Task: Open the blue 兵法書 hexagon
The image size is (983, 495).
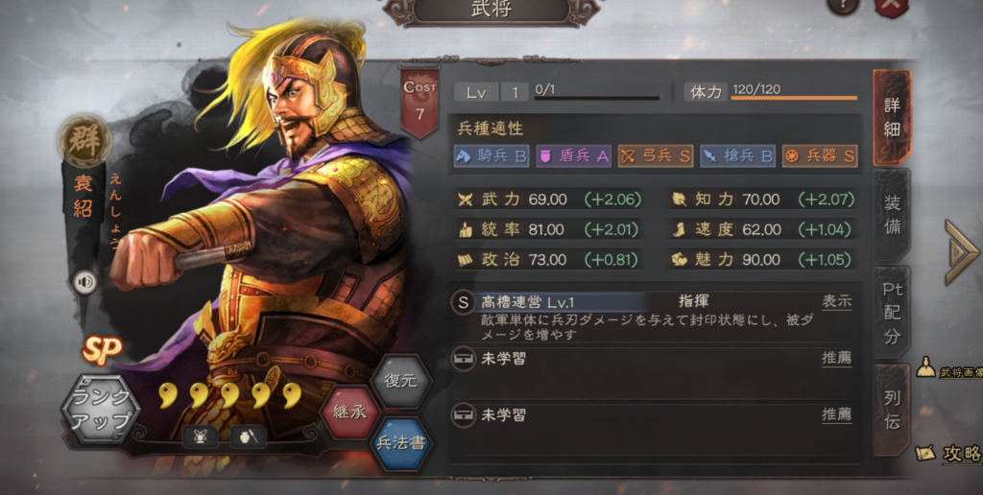Action: pyautogui.click(x=400, y=443)
